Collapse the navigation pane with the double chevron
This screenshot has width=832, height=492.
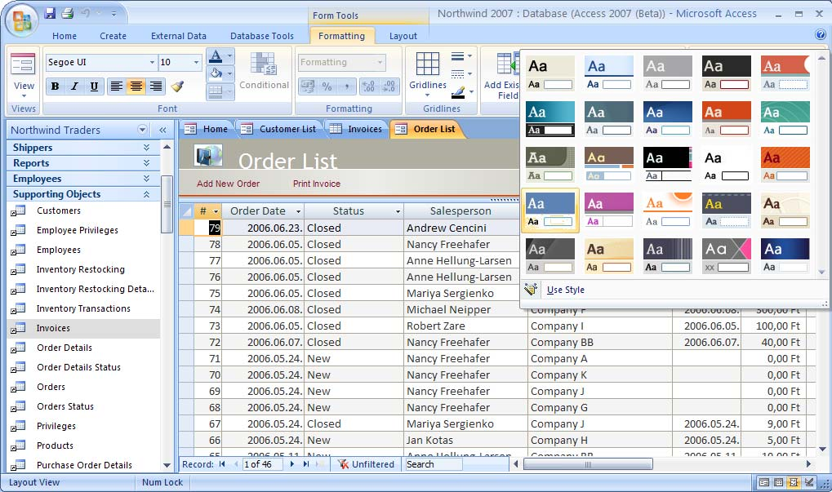click(162, 130)
